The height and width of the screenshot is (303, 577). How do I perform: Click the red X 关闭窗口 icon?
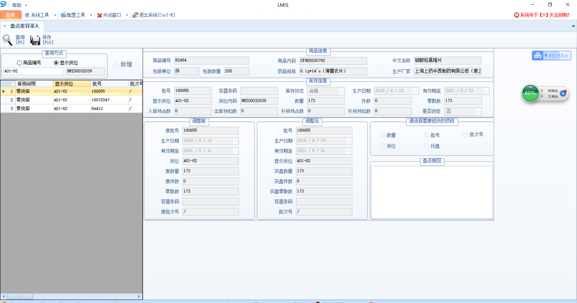tap(99, 15)
